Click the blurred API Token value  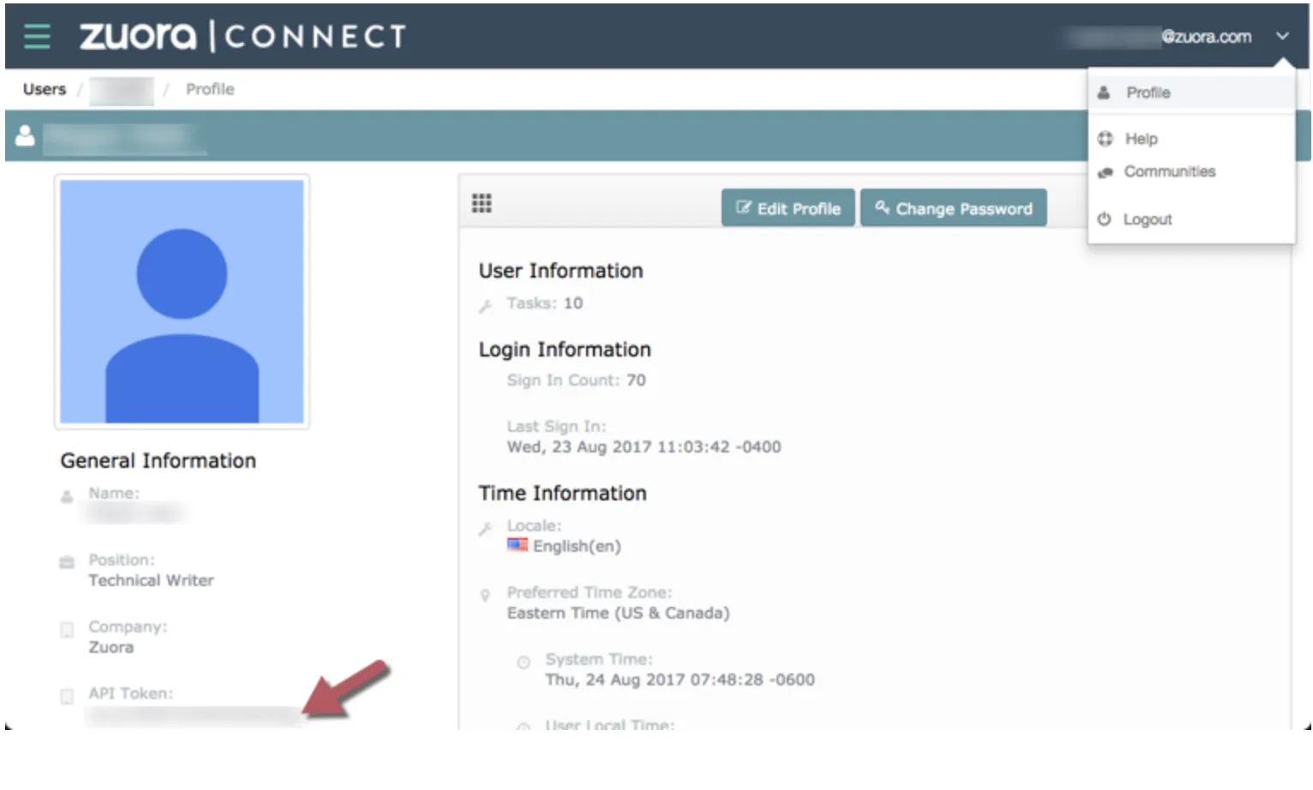coord(193,716)
